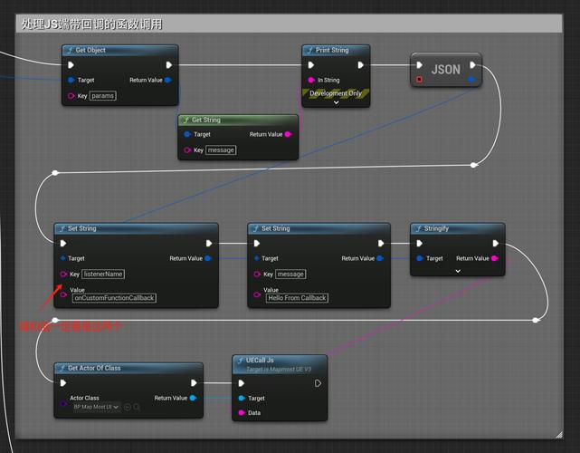580x453 pixels.
Task: Click the Hello From Callback value field
Action: [297, 298]
